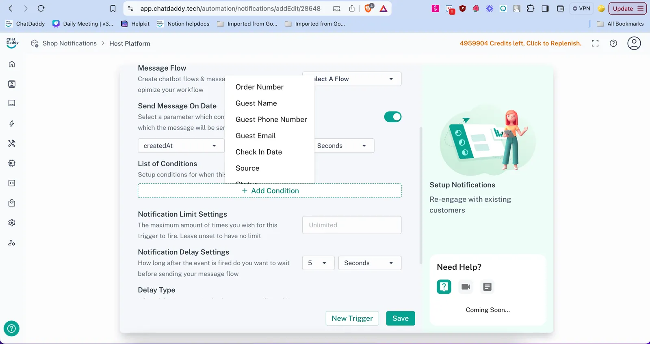The height and width of the screenshot is (344, 650).
Task: Choose Check In Date option
Action: [x=258, y=152]
